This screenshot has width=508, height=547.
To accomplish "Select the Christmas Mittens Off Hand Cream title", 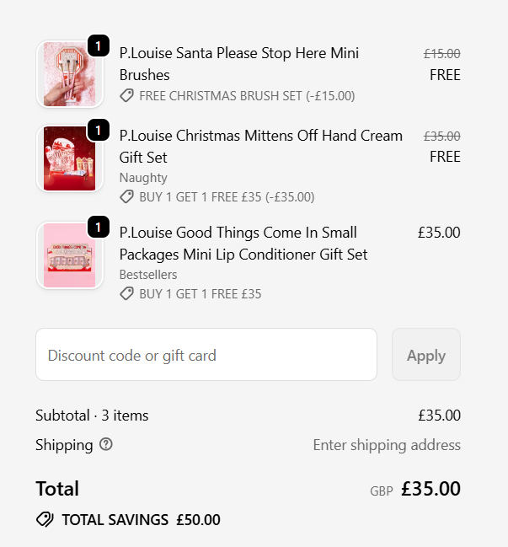I will click(x=261, y=146).
